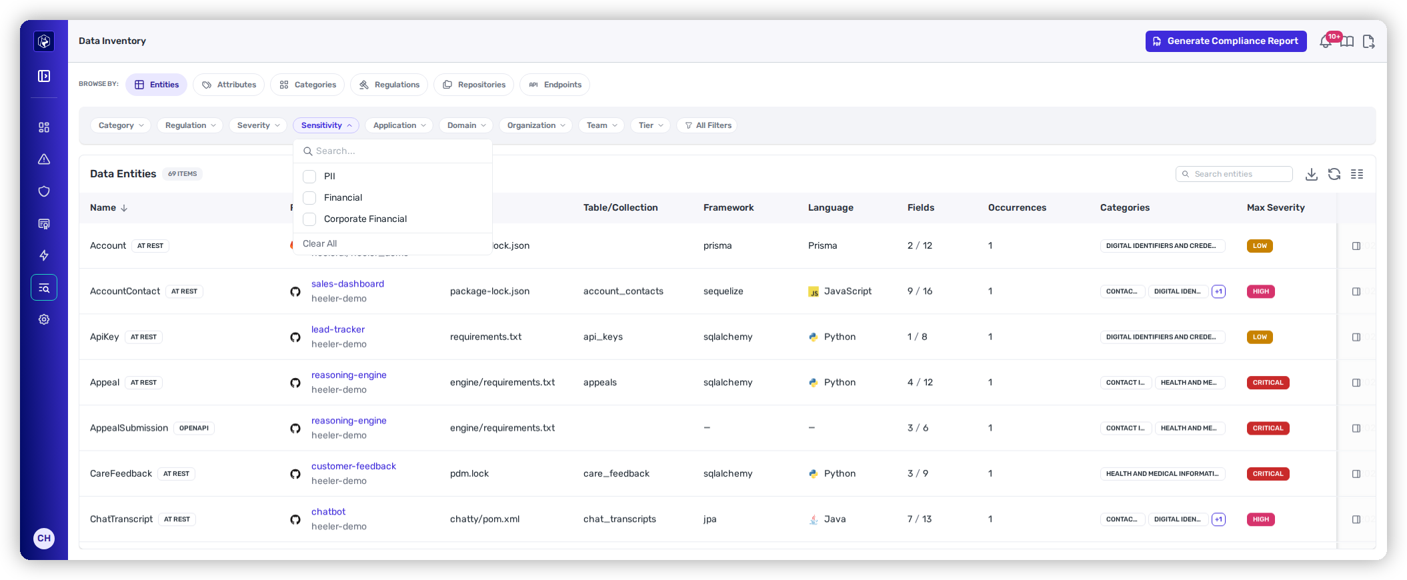Open the All Filters panel
The height and width of the screenshot is (580, 1407).
pyautogui.click(x=707, y=125)
